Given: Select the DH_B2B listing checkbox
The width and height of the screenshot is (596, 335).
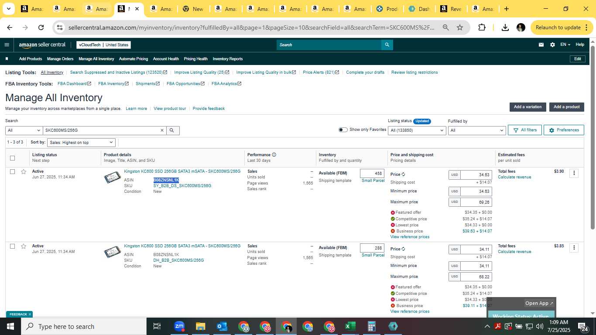Looking at the screenshot, I should point(12,246).
